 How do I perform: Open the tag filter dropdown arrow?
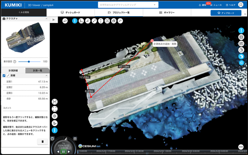pyautogui.click(x=155, y=5)
